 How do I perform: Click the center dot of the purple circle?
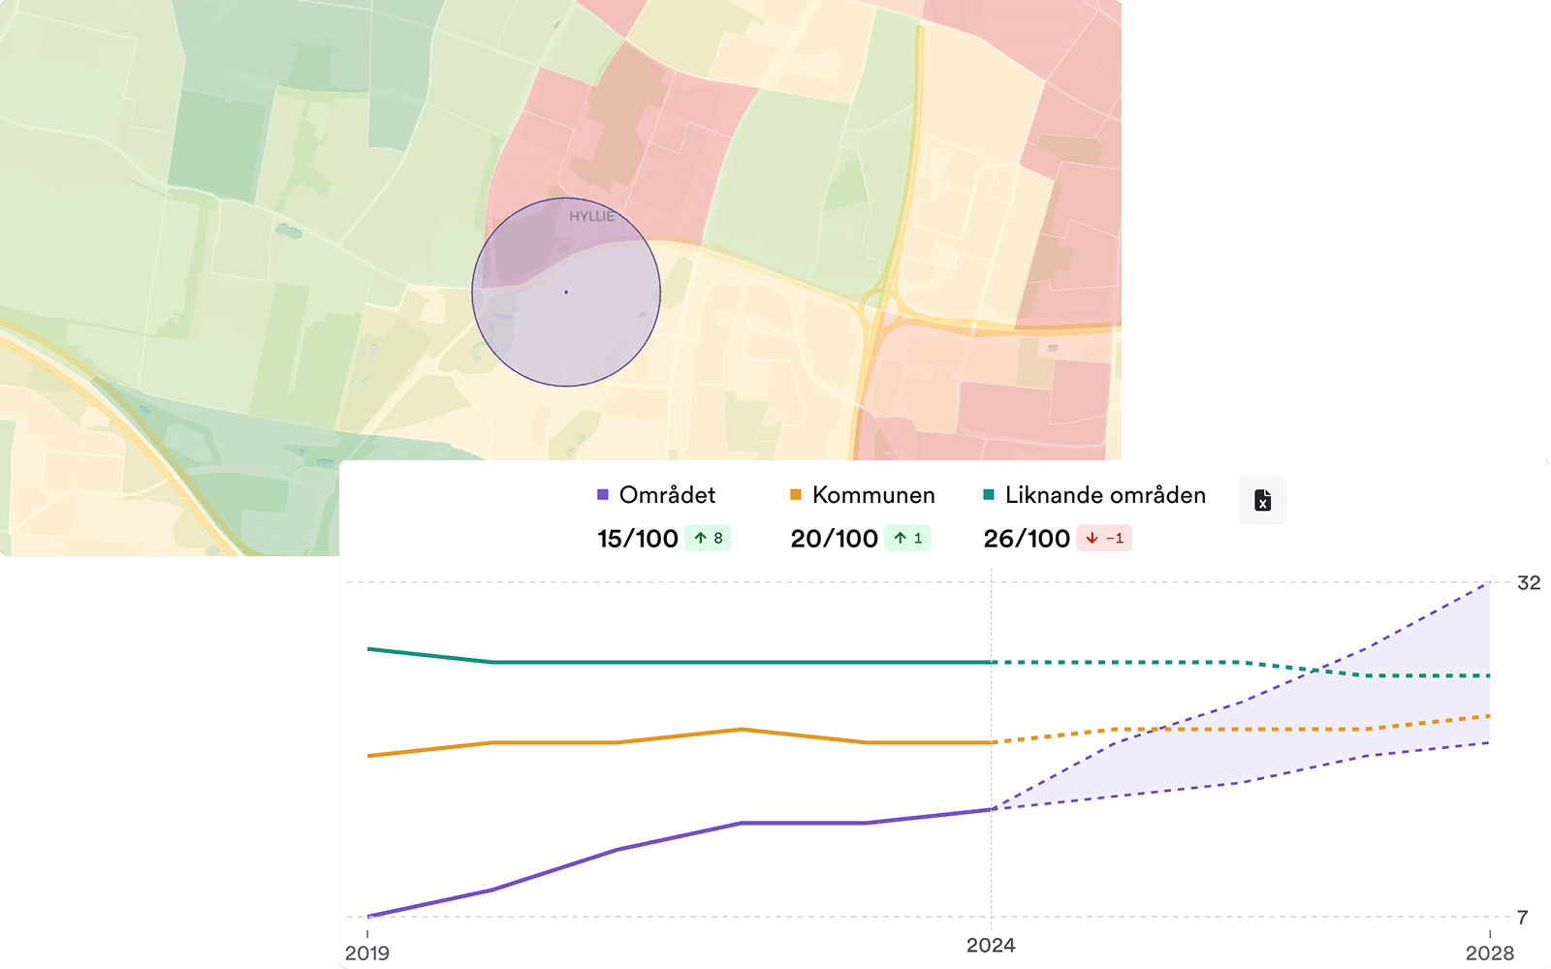(x=566, y=292)
